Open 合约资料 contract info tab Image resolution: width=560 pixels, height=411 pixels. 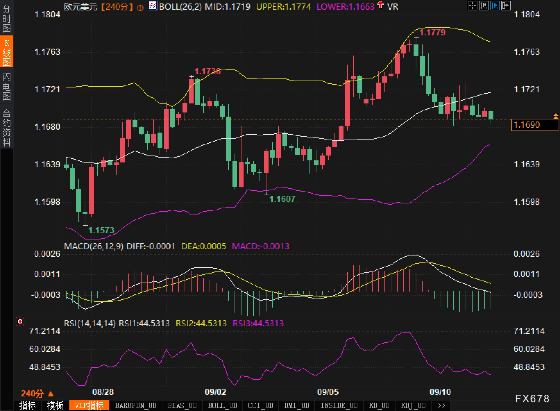point(7,127)
